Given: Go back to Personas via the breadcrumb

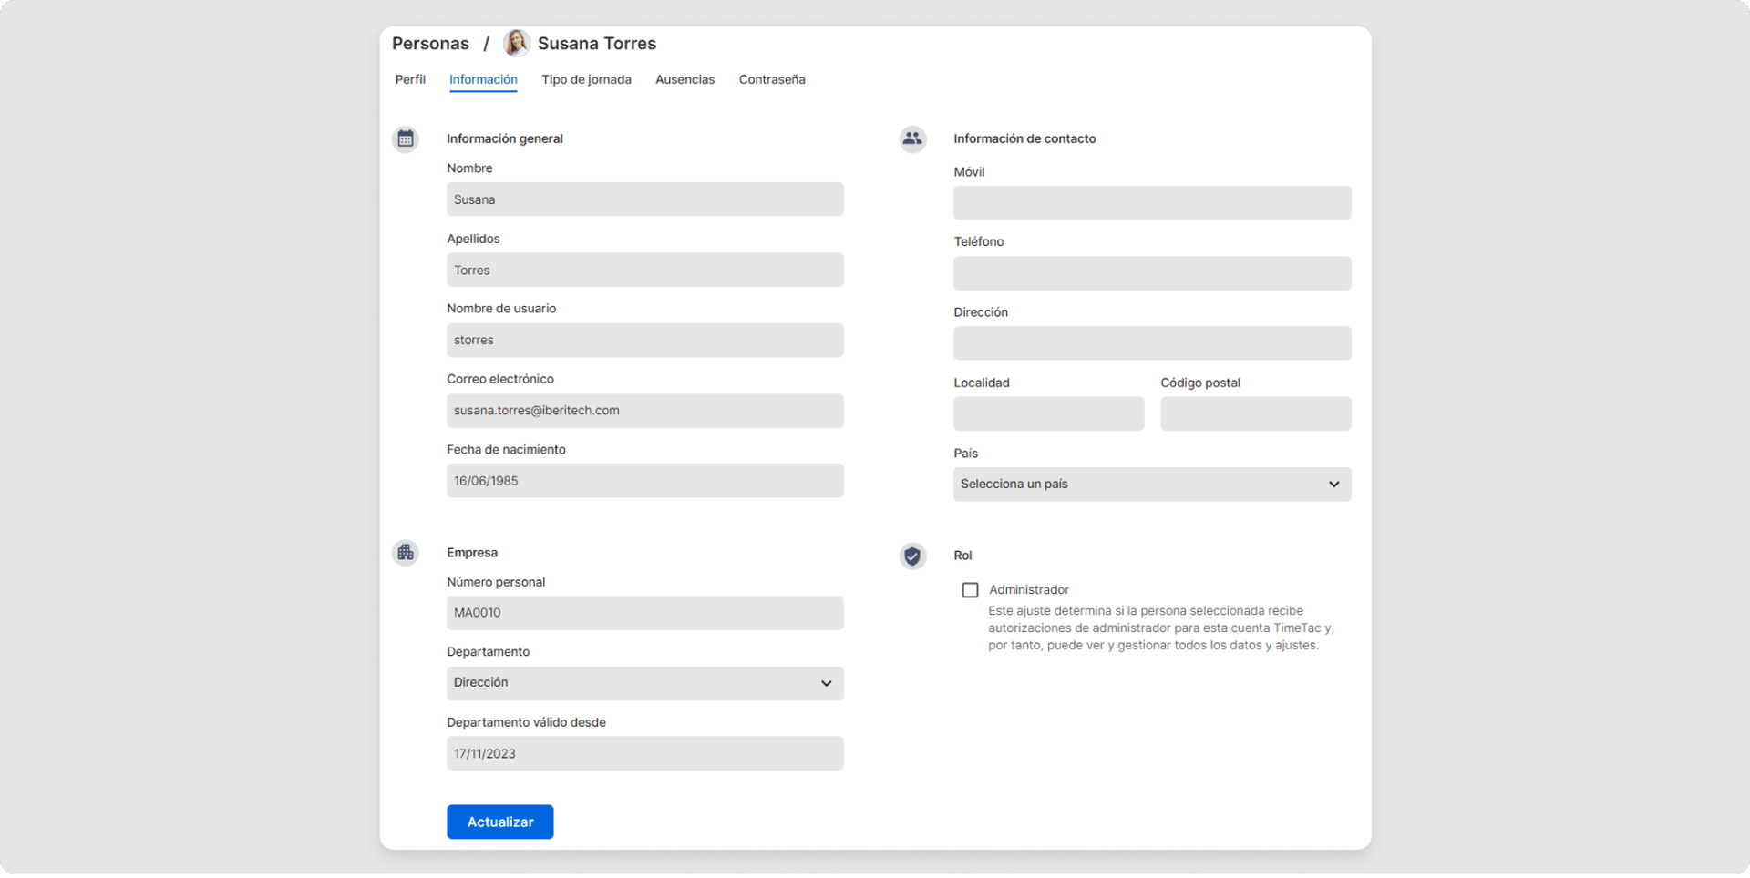Looking at the screenshot, I should [430, 43].
